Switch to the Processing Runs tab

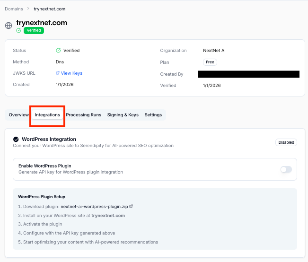pyautogui.click(x=83, y=115)
